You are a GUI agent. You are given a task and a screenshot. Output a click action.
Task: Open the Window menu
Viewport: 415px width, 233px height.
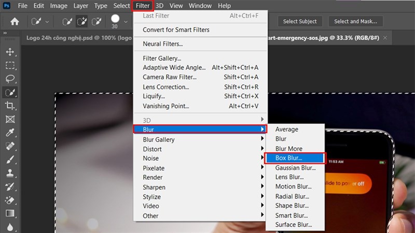(200, 6)
